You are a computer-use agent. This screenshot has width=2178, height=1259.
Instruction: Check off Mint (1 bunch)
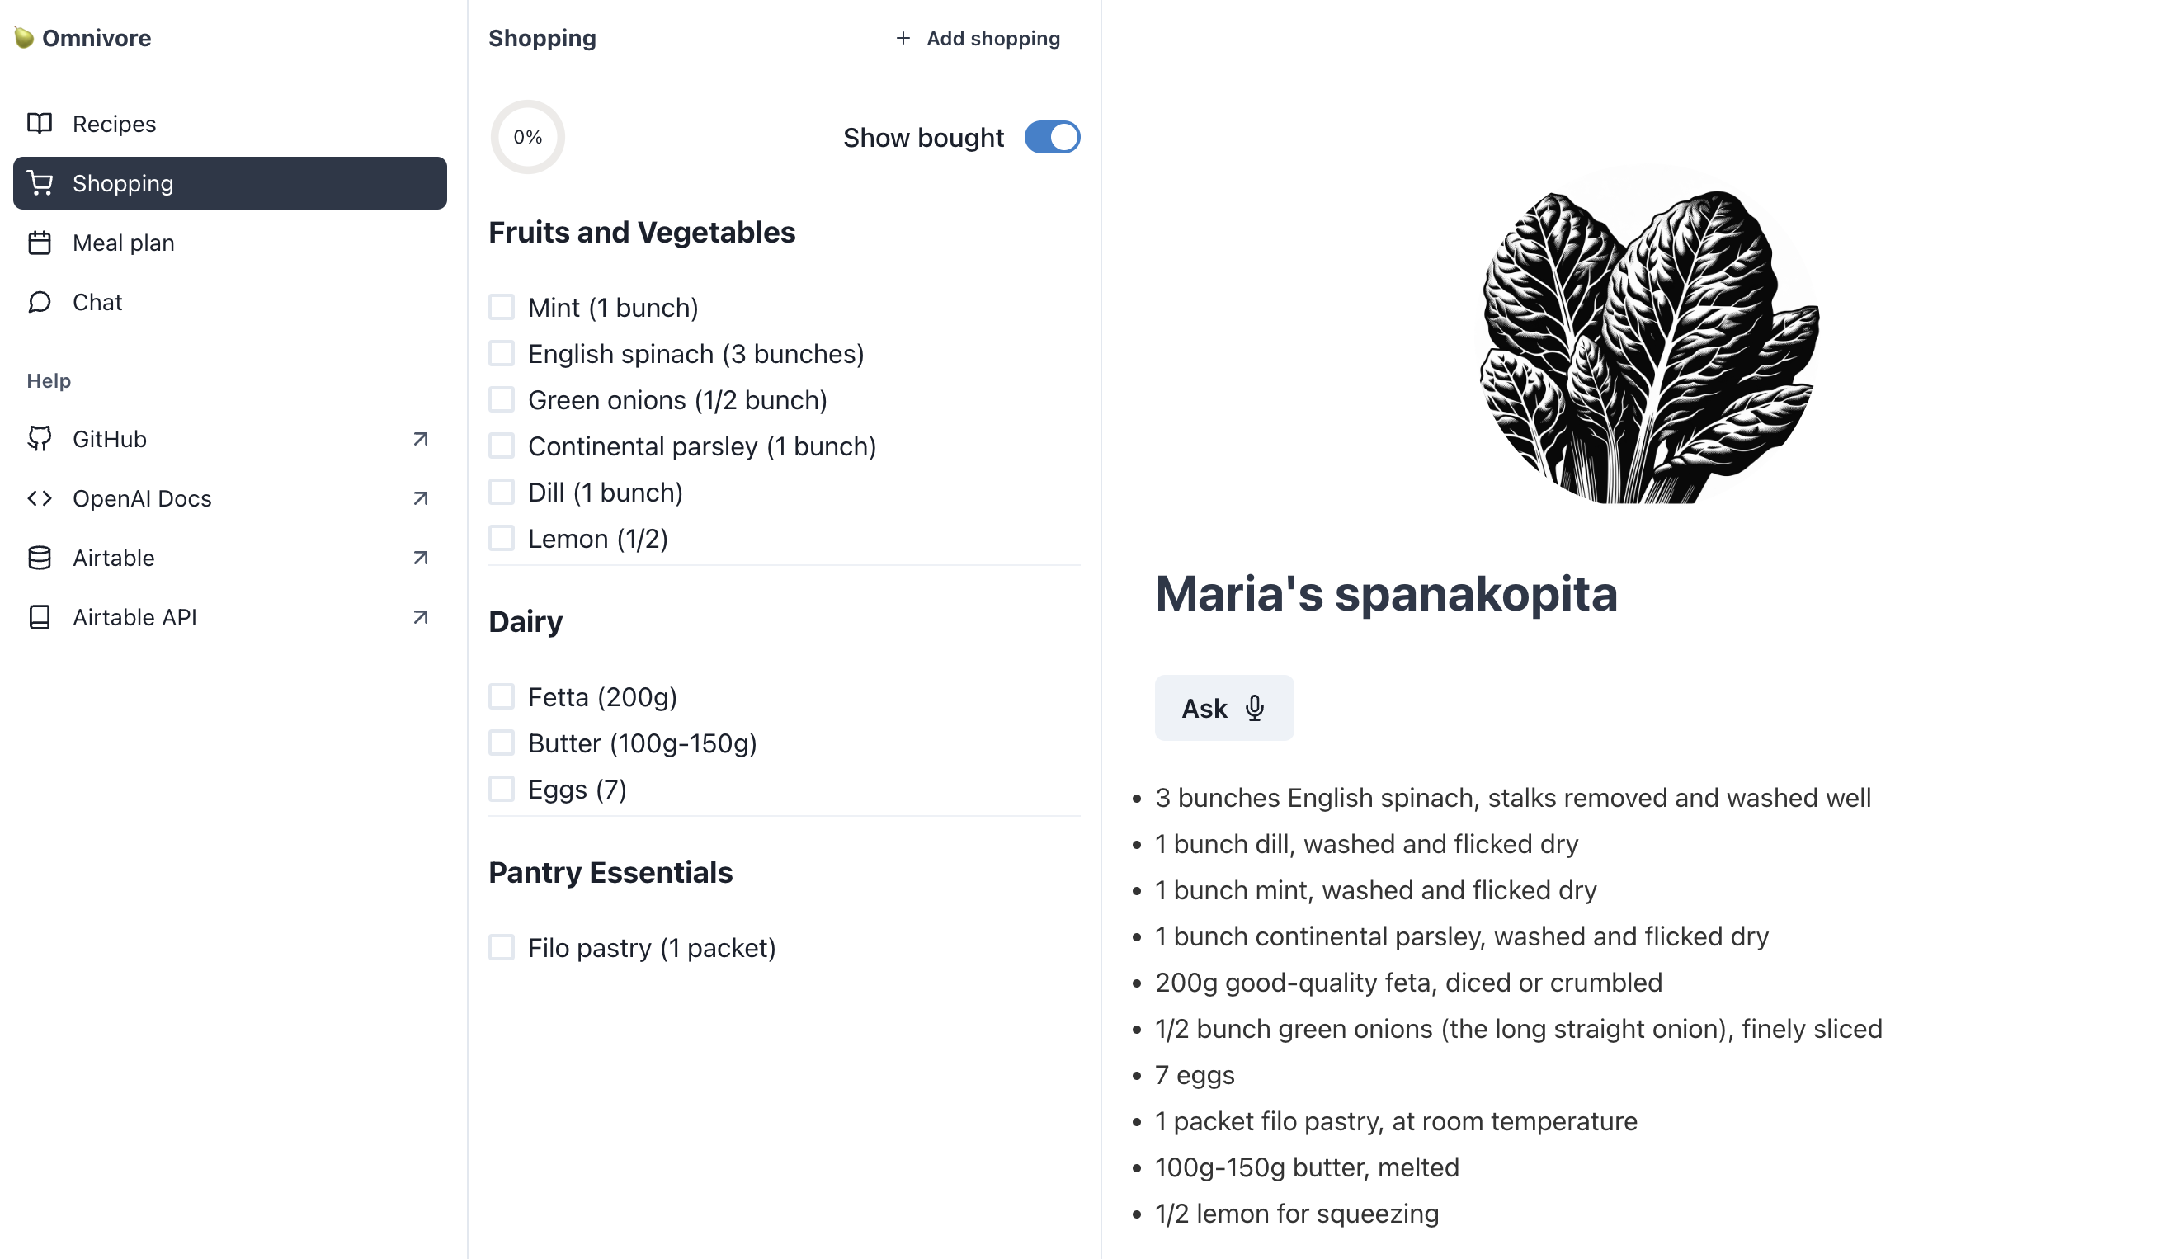coord(502,306)
